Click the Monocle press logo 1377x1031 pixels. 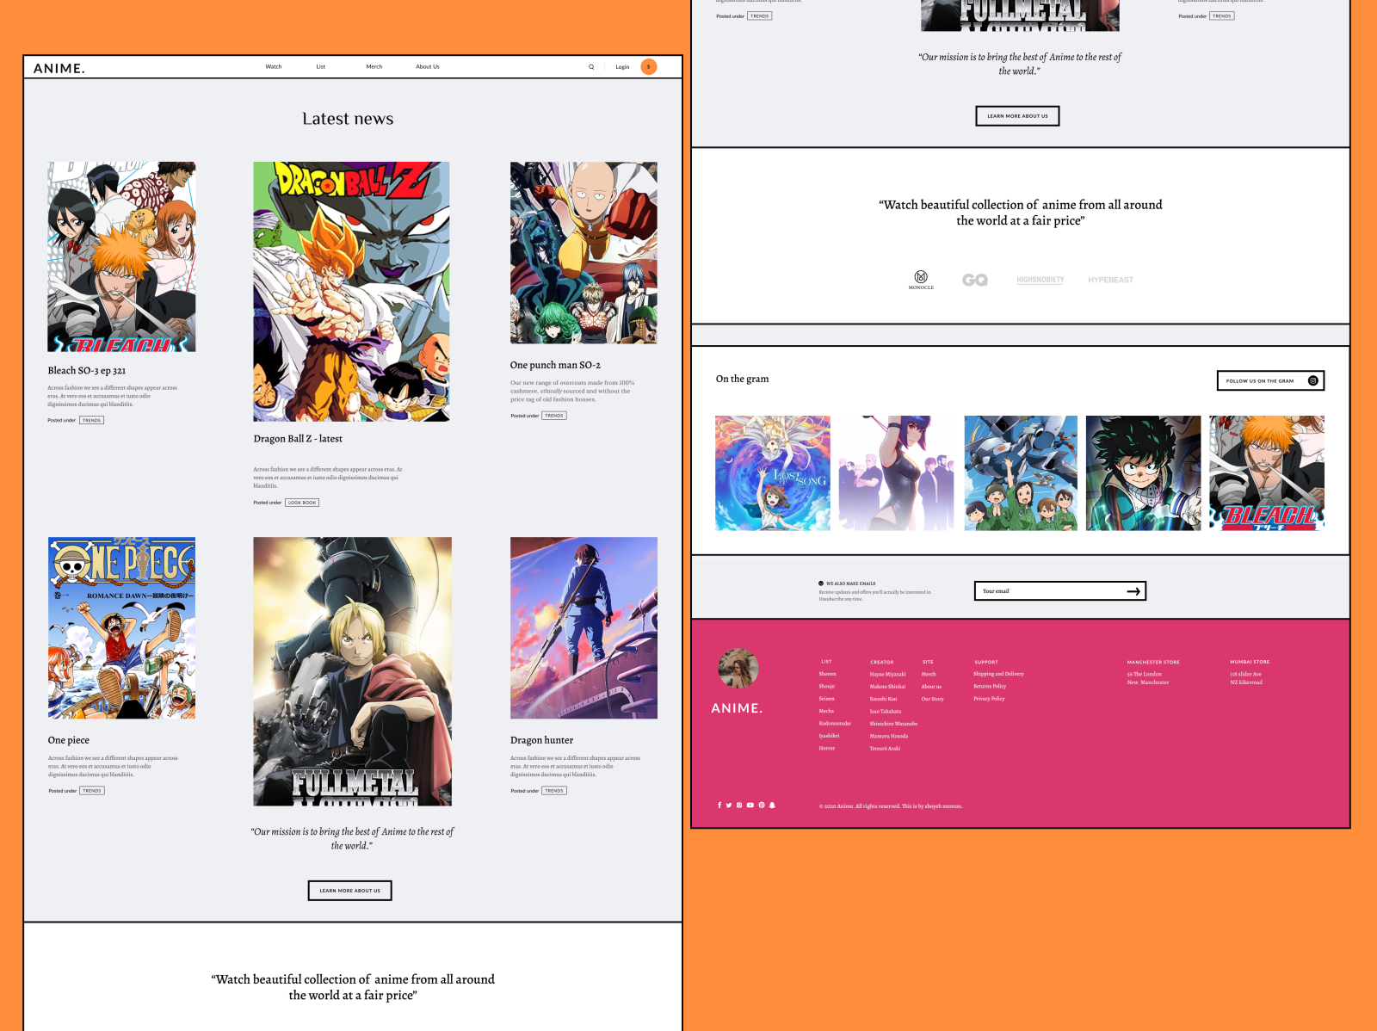(x=921, y=279)
